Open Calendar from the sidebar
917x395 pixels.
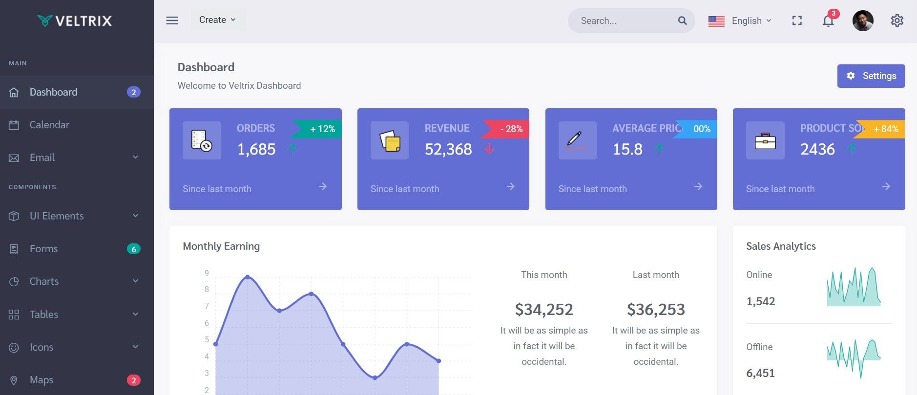click(x=49, y=125)
